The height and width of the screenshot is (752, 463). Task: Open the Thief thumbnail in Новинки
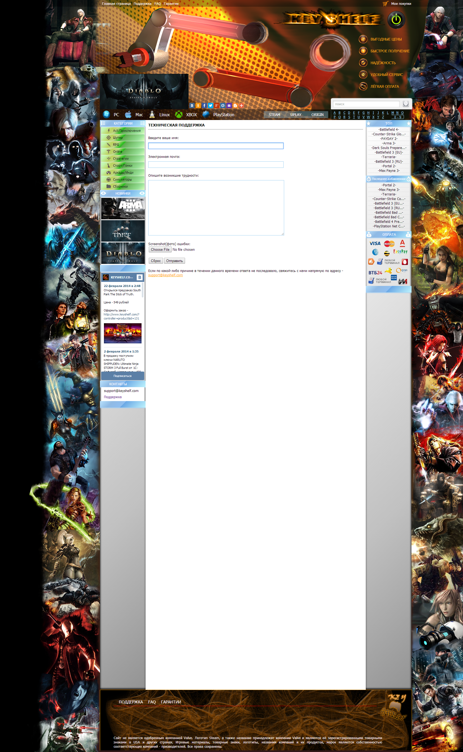(x=123, y=231)
